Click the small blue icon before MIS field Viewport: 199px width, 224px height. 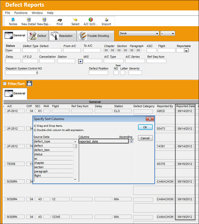tap(81, 61)
